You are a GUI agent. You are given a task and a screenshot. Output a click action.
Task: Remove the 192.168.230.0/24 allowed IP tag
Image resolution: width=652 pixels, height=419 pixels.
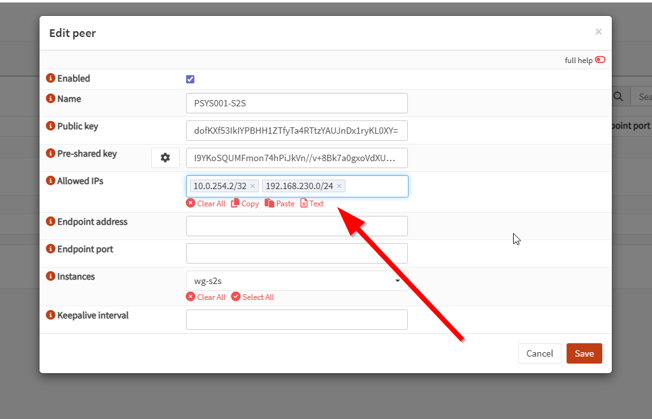pos(339,187)
